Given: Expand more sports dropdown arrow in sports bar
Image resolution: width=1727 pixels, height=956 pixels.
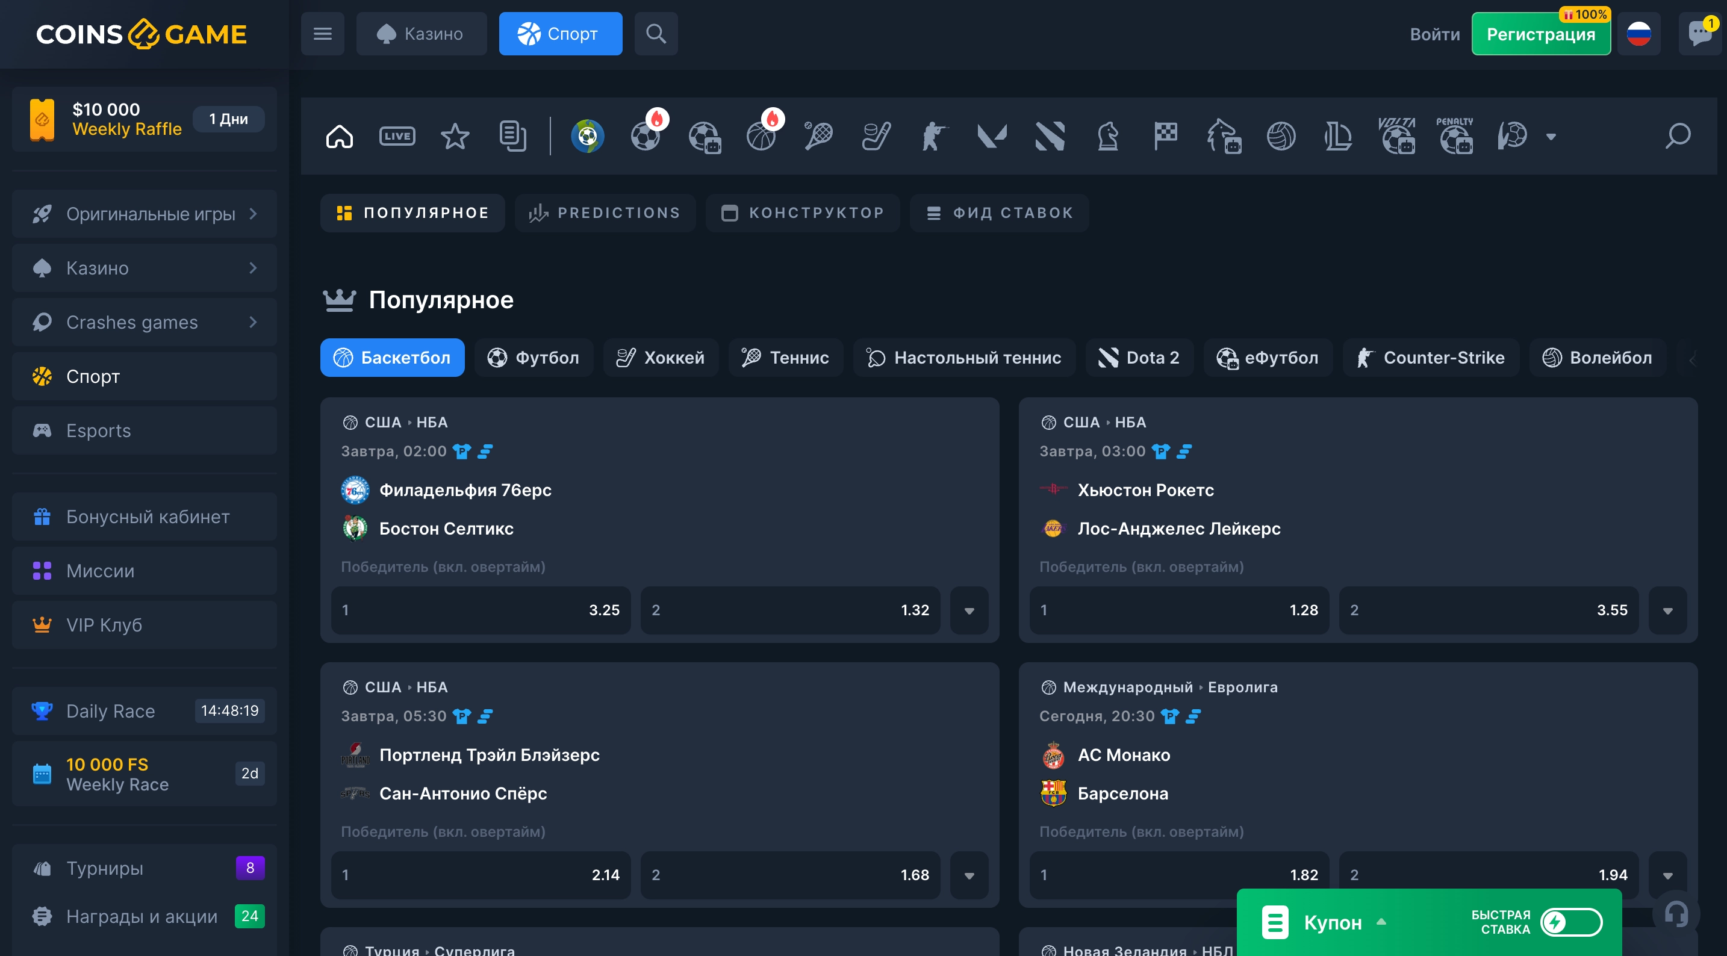Looking at the screenshot, I should point(1551,137).
